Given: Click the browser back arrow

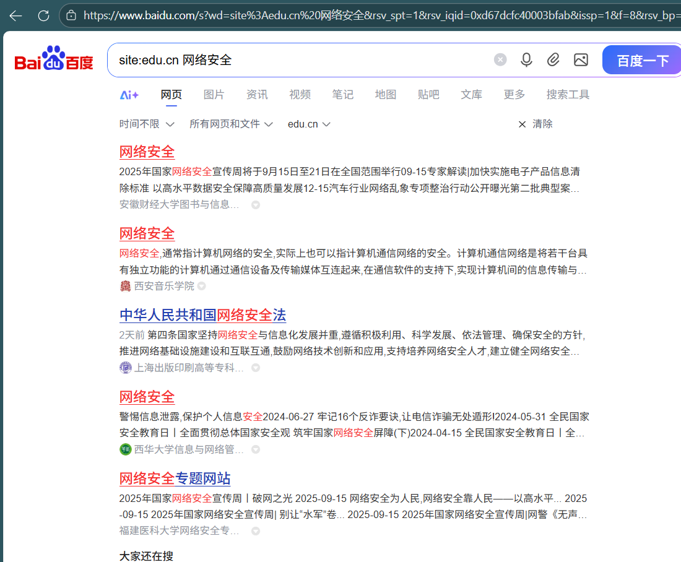Looking at the screenshot, I should tap(16, 16).
